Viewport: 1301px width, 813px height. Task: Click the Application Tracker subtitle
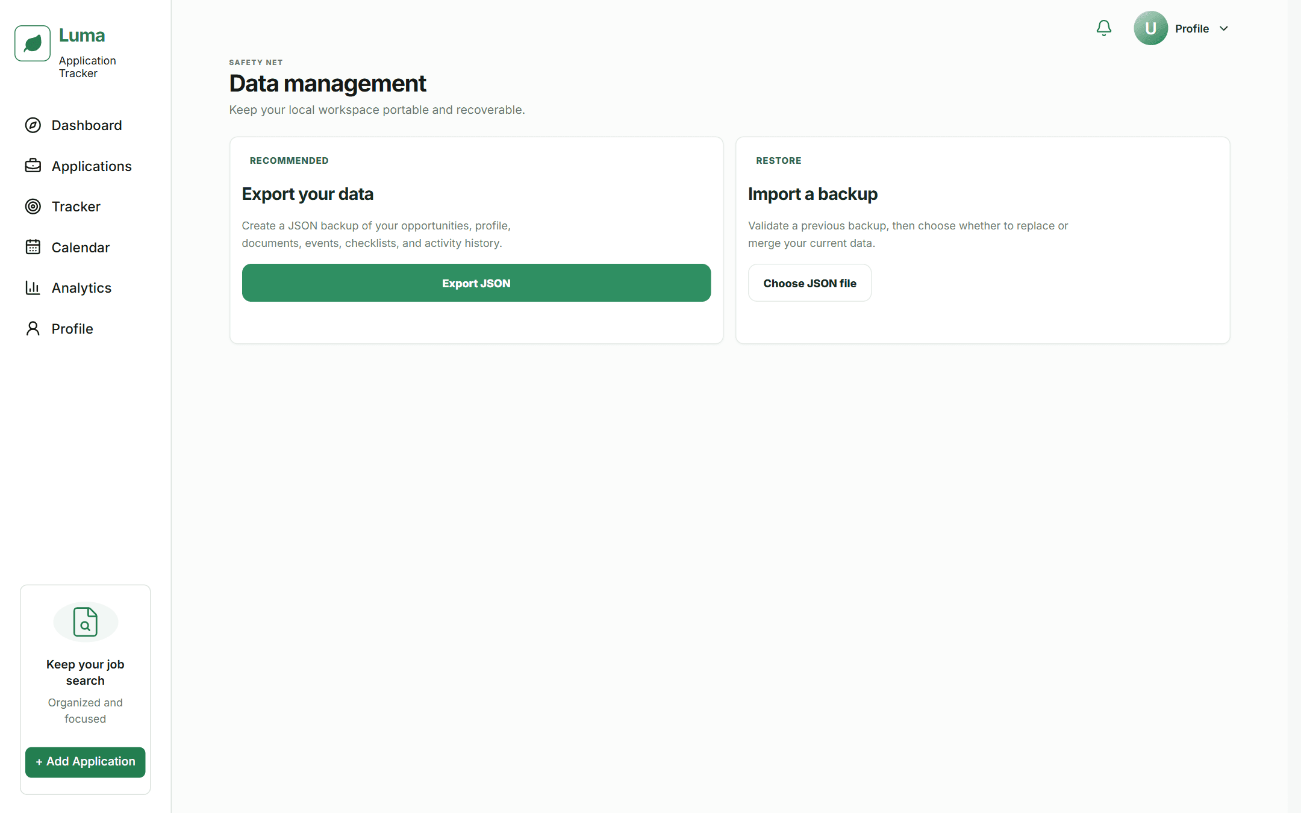[x=87, y=67]
